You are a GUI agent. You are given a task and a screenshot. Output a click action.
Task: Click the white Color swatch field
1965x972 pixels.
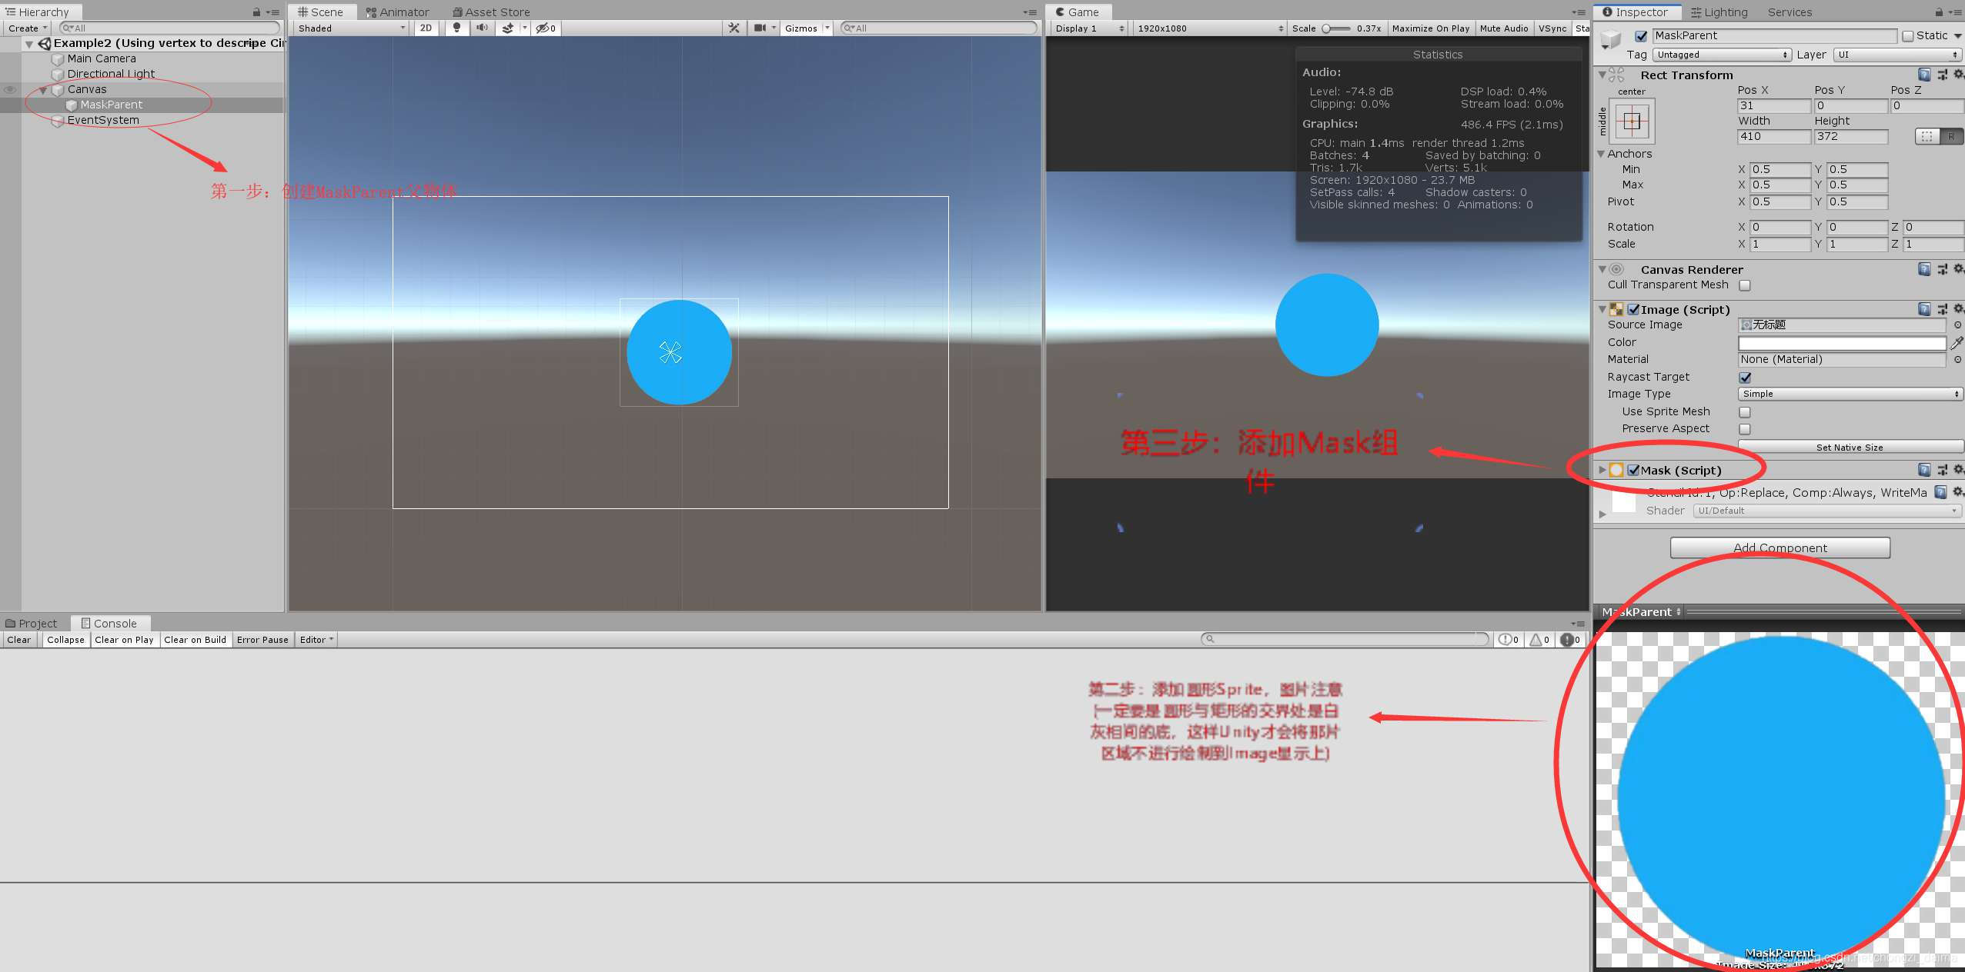click(x=1841, y=342)
